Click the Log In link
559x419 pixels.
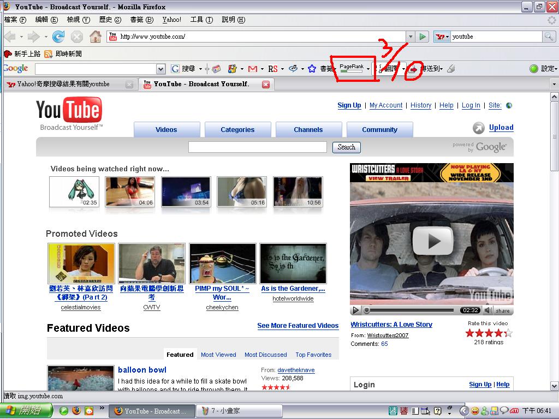coord(471,105)
